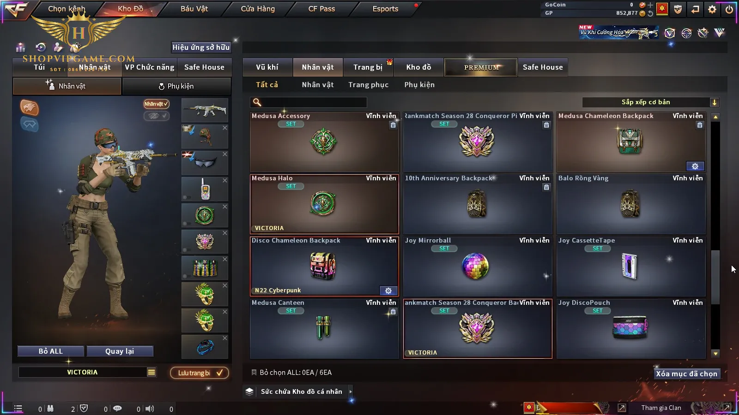This screenshot has height=415, width=739.
Task: Click the scrollbar down arrow in inventory
Action: pos(715,354)
